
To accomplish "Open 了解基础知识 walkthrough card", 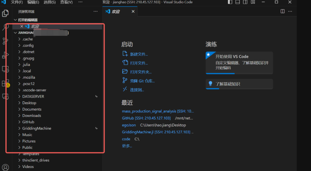I will tap(239, 84).
